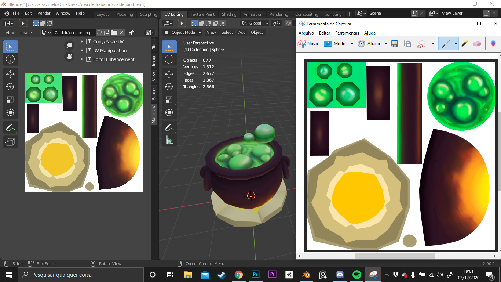Select the Cursor tool in UV editor toolbar

click(10, 59)
